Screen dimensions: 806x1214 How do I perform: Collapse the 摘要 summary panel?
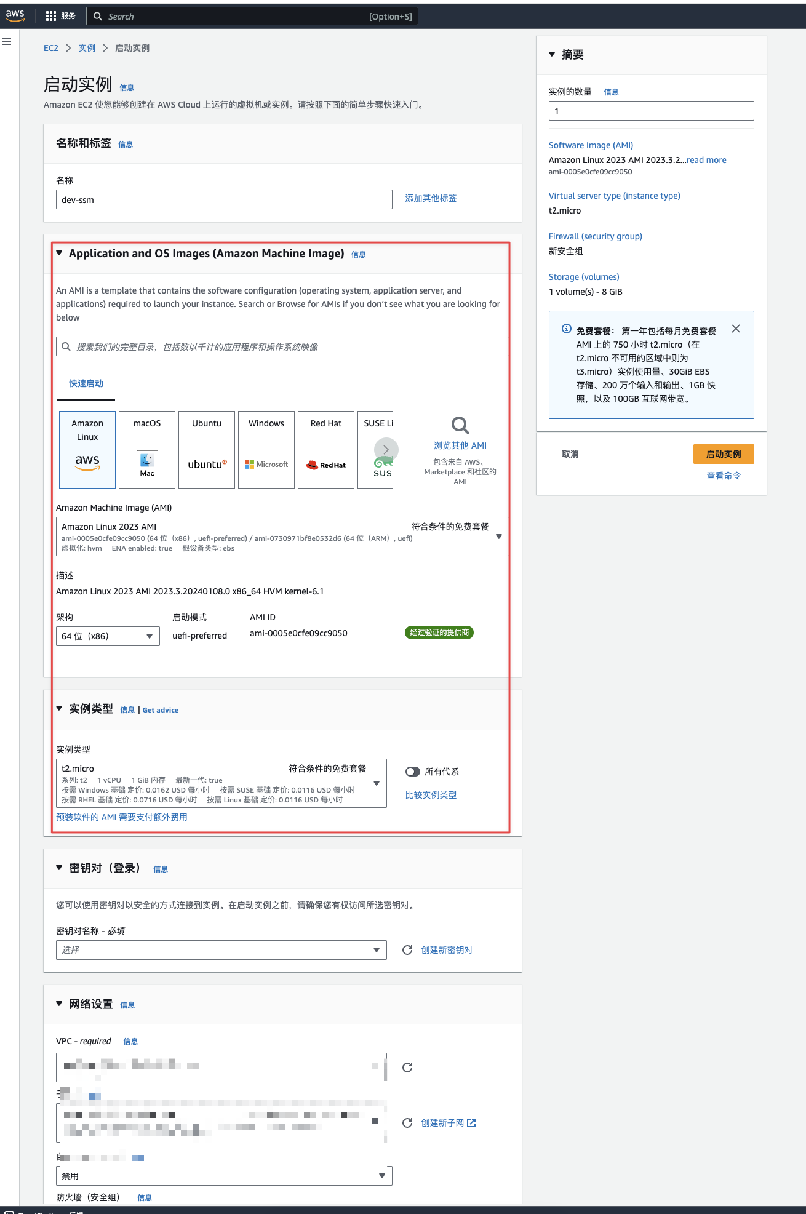coord(552,54)
